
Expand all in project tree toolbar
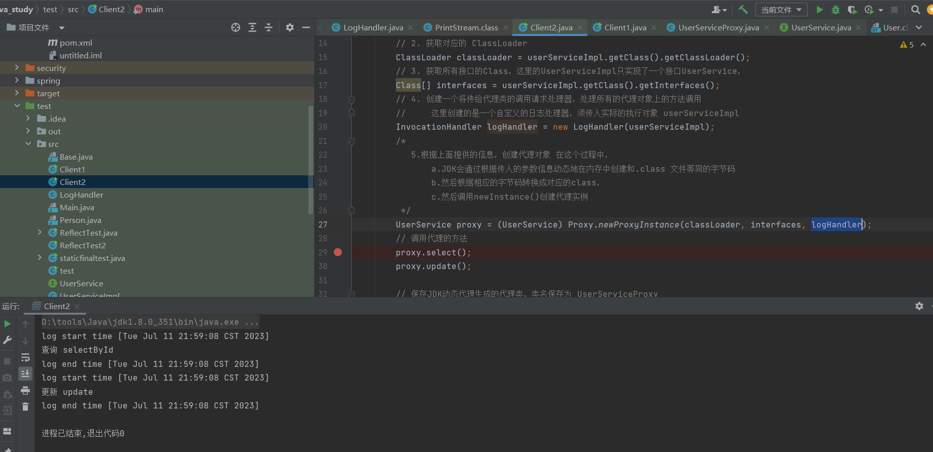[x=252, y=27]
